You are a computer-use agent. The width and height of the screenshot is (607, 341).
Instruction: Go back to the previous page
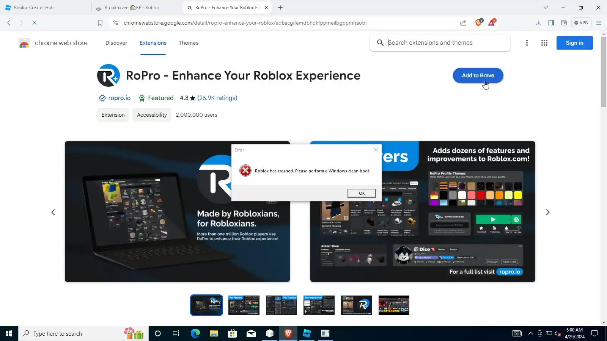9,23
